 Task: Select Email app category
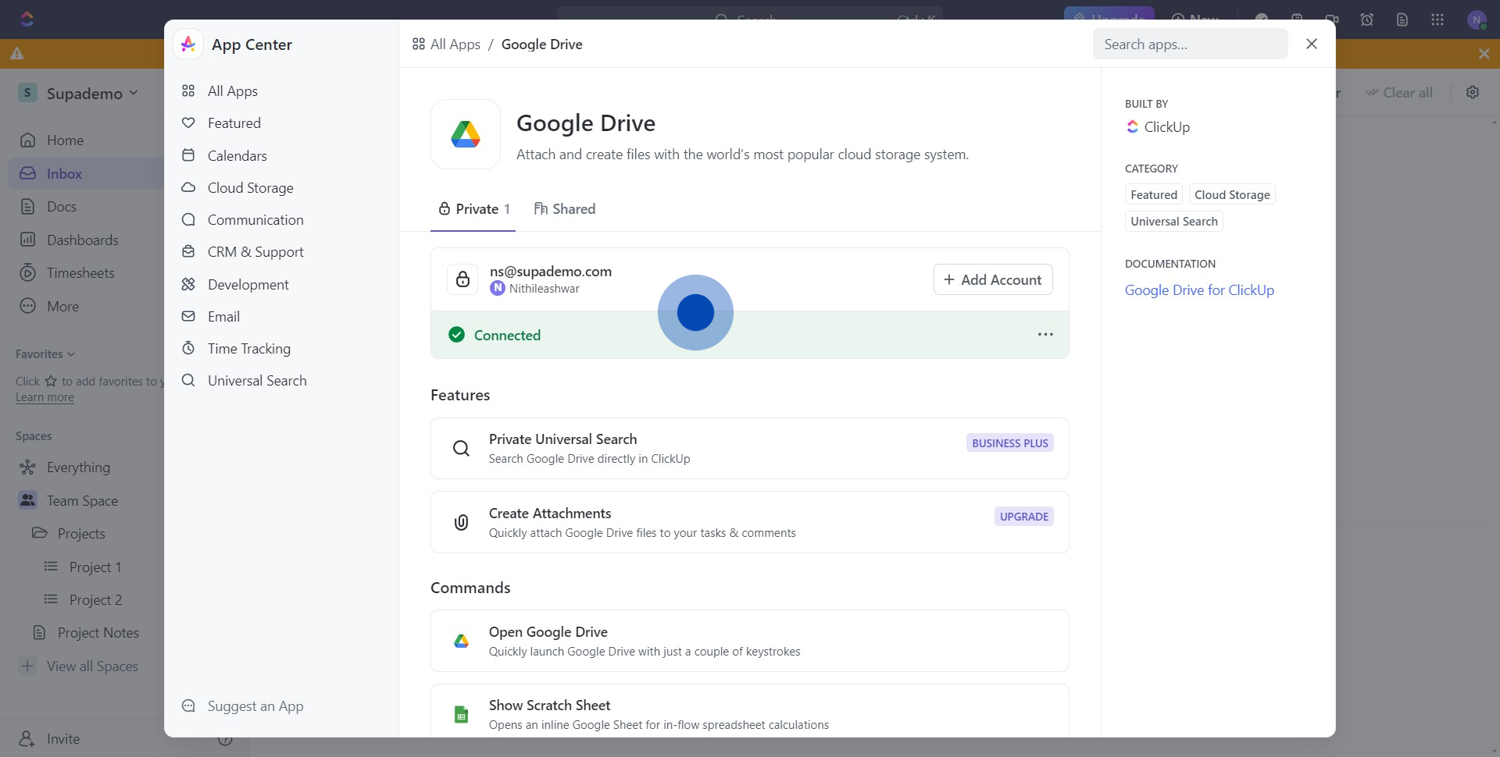tap(223, 317)
